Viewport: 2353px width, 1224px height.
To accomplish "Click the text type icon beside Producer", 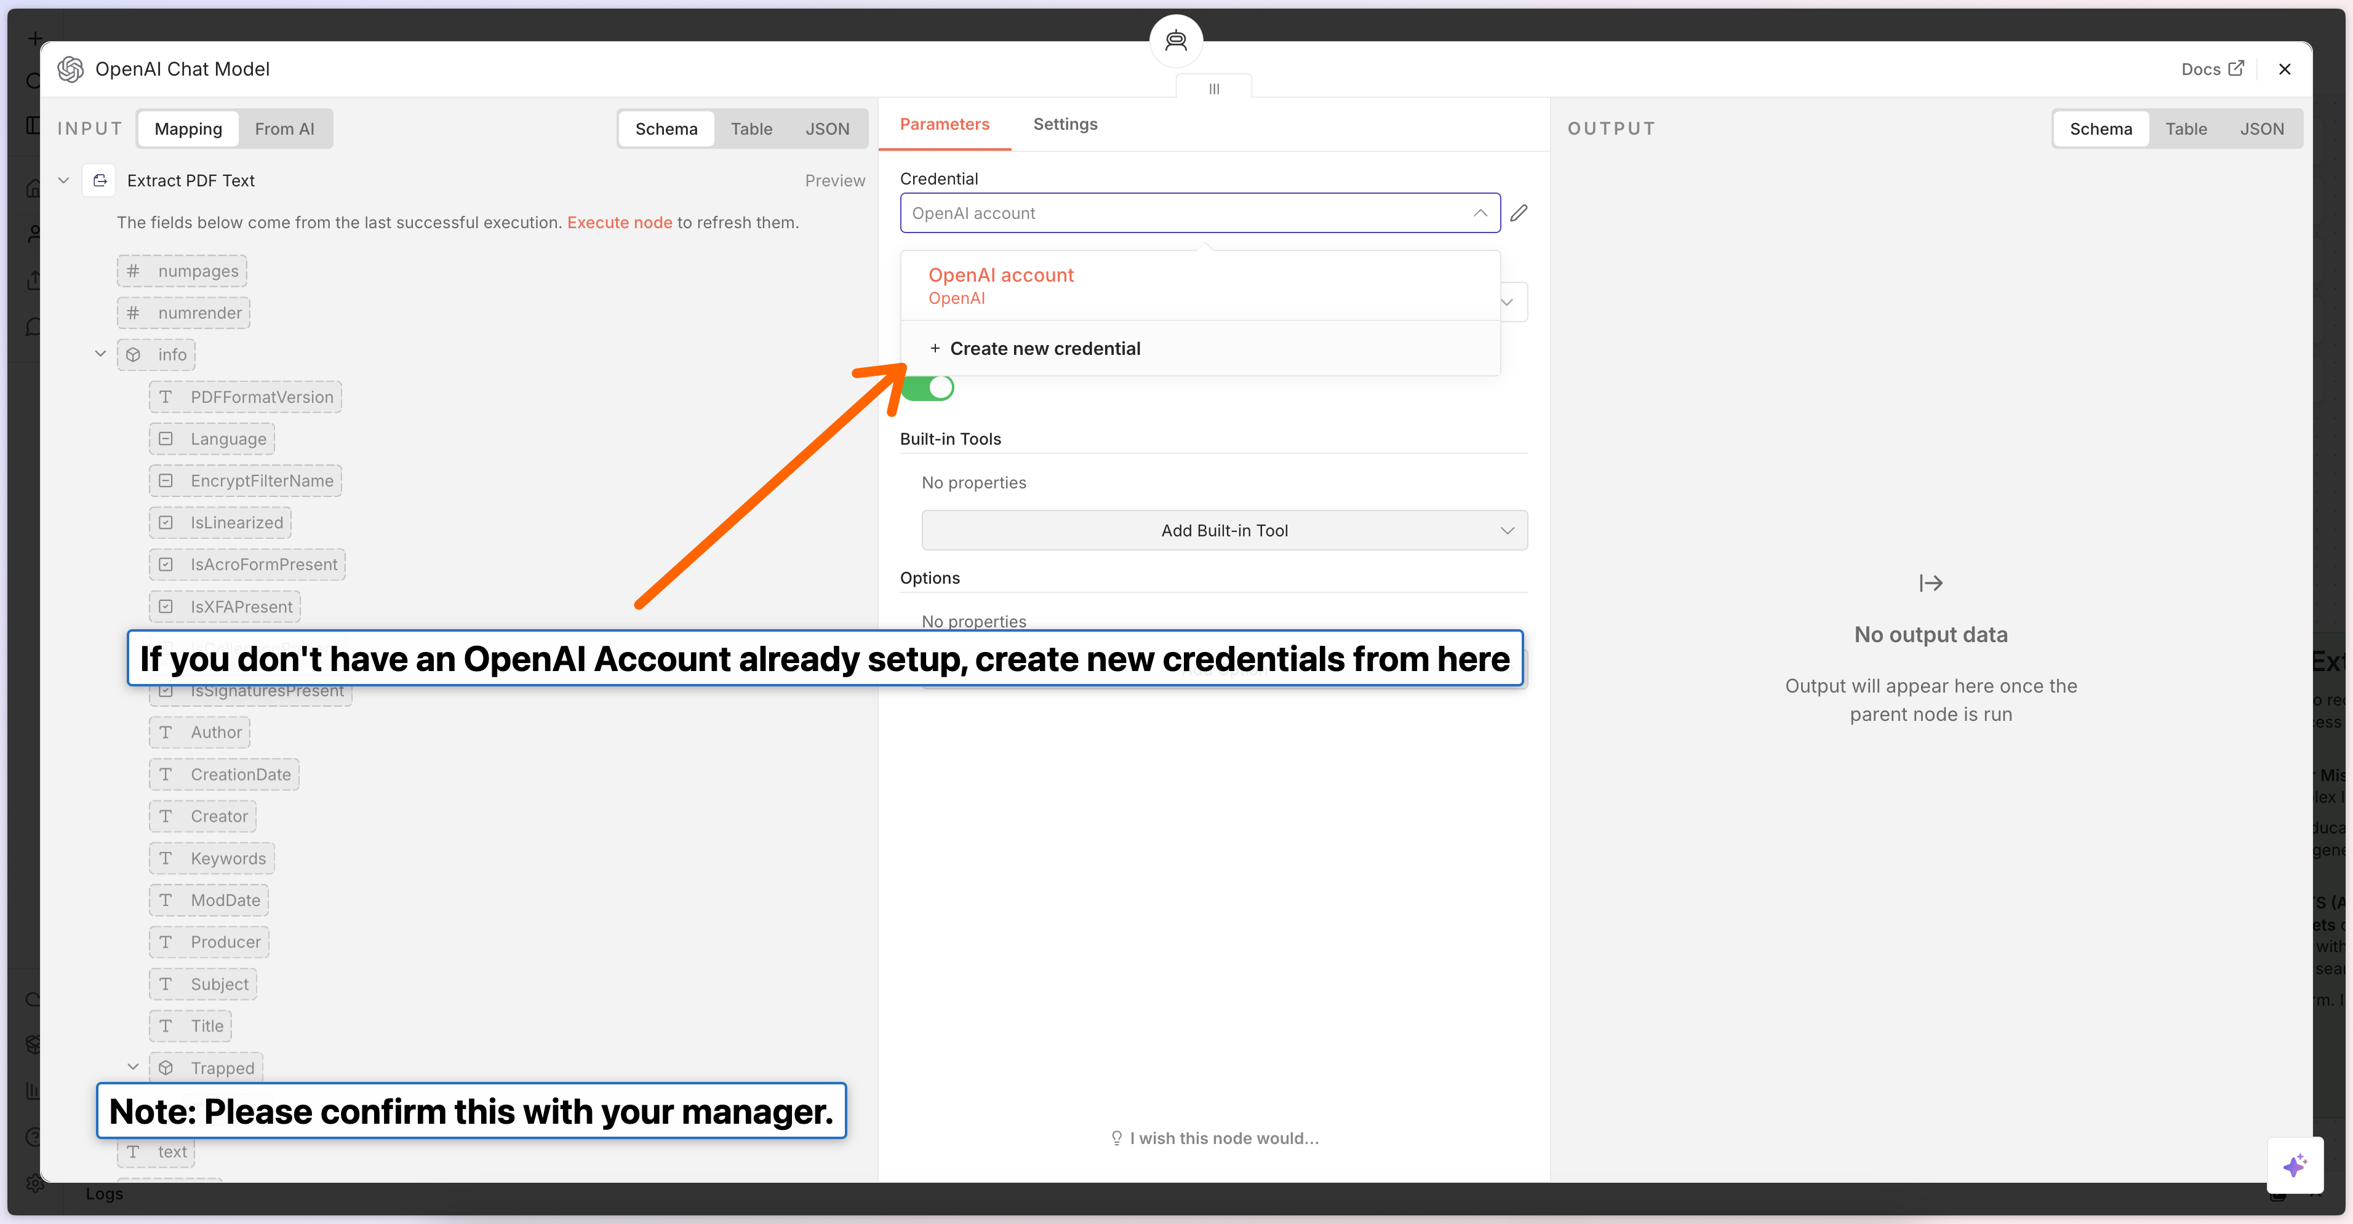I will [166, 942].
